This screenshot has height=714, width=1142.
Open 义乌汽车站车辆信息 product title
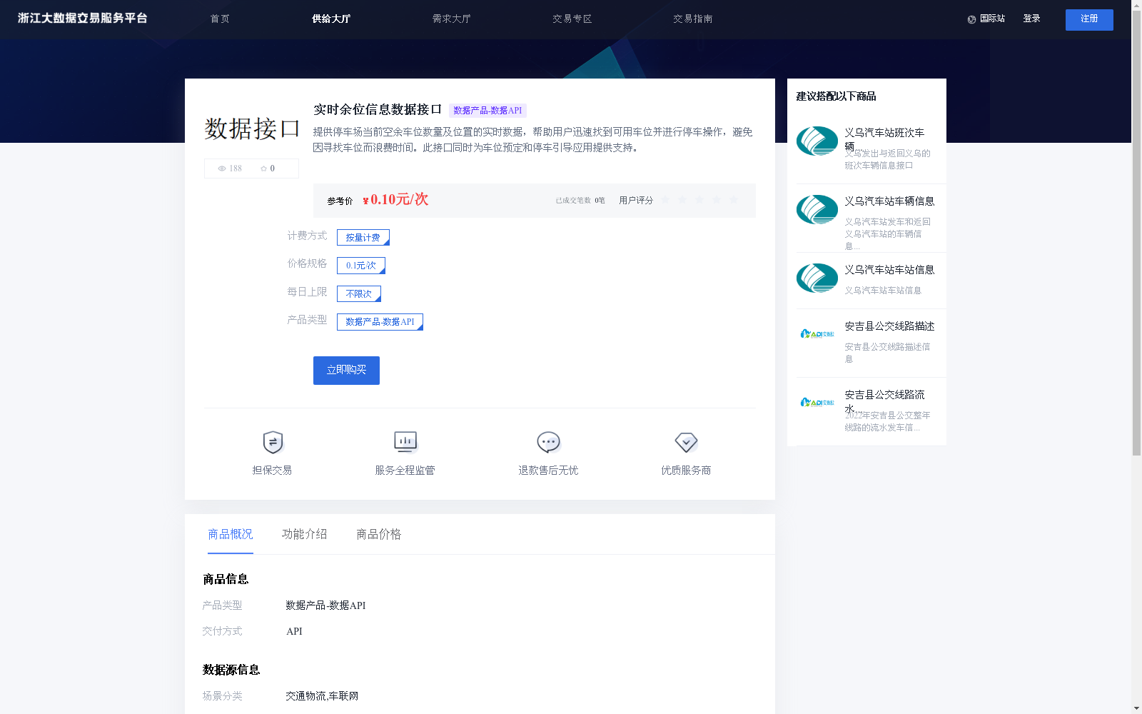pyautogui.click(x=889, y=201)
